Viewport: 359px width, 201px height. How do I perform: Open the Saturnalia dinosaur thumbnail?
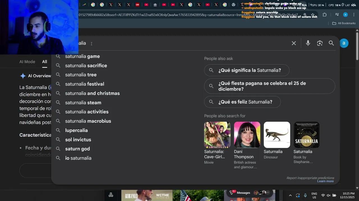coord(277,135)
